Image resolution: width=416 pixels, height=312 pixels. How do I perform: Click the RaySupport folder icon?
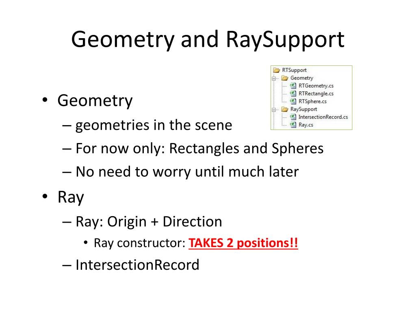point(285,109)
